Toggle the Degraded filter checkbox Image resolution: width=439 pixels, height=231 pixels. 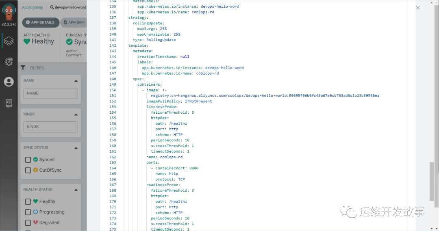pos(28,222)
